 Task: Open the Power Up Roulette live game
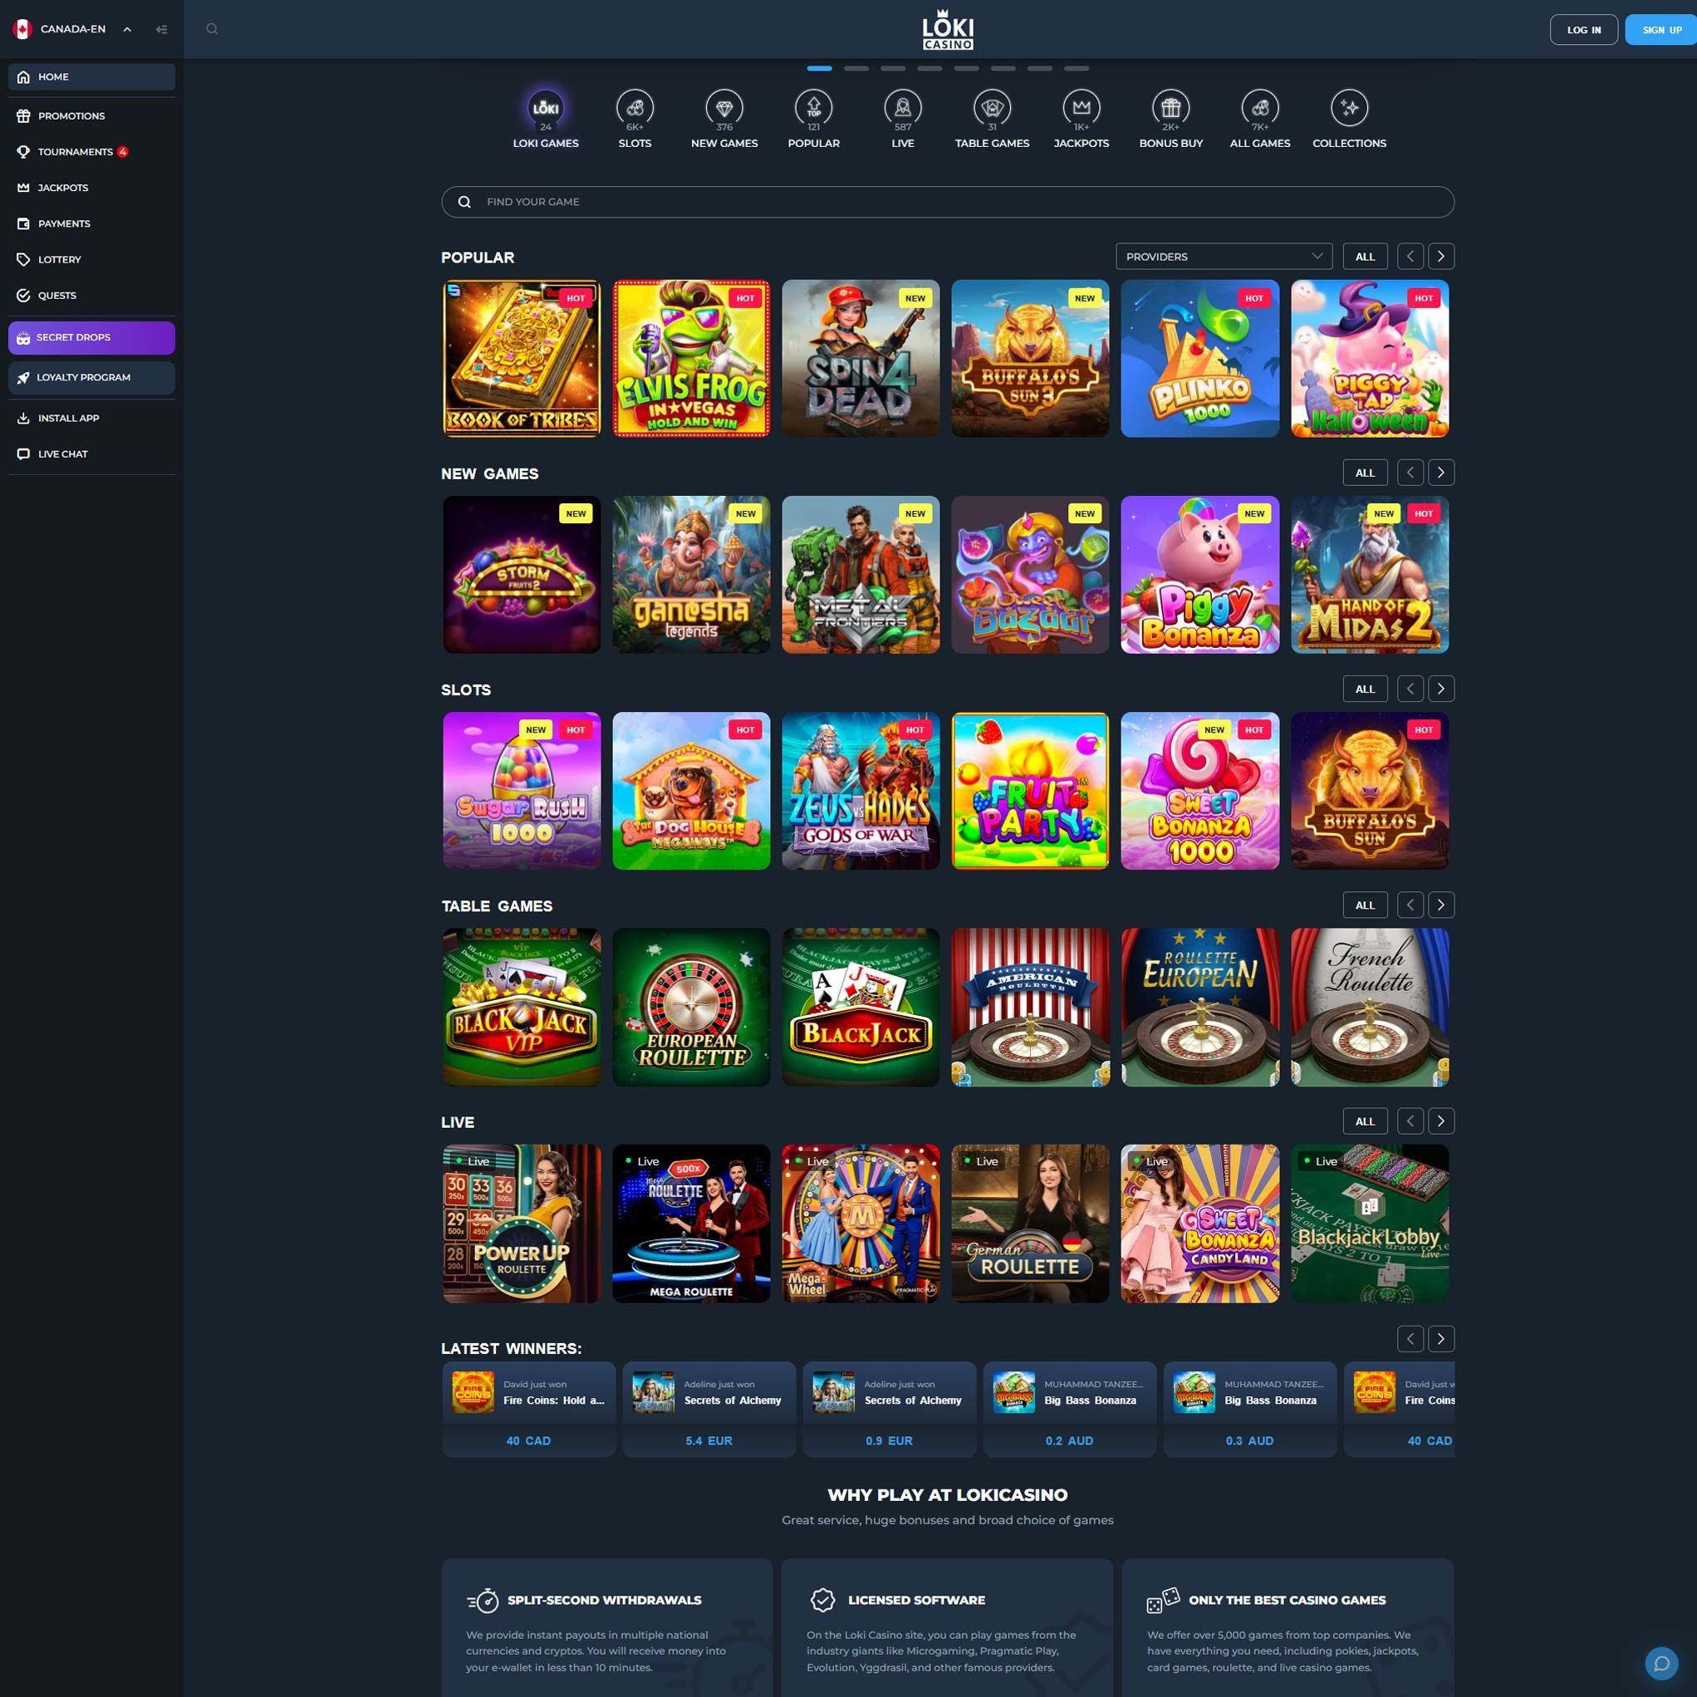(522, 1223)
